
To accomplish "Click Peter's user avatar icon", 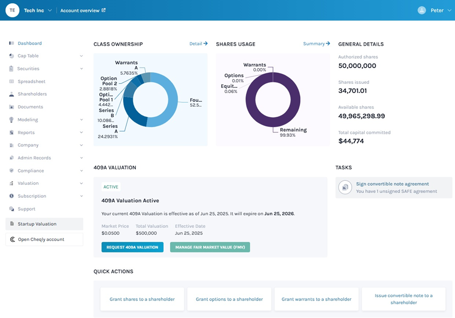I will pyautogui.click(x=422, y=10).
